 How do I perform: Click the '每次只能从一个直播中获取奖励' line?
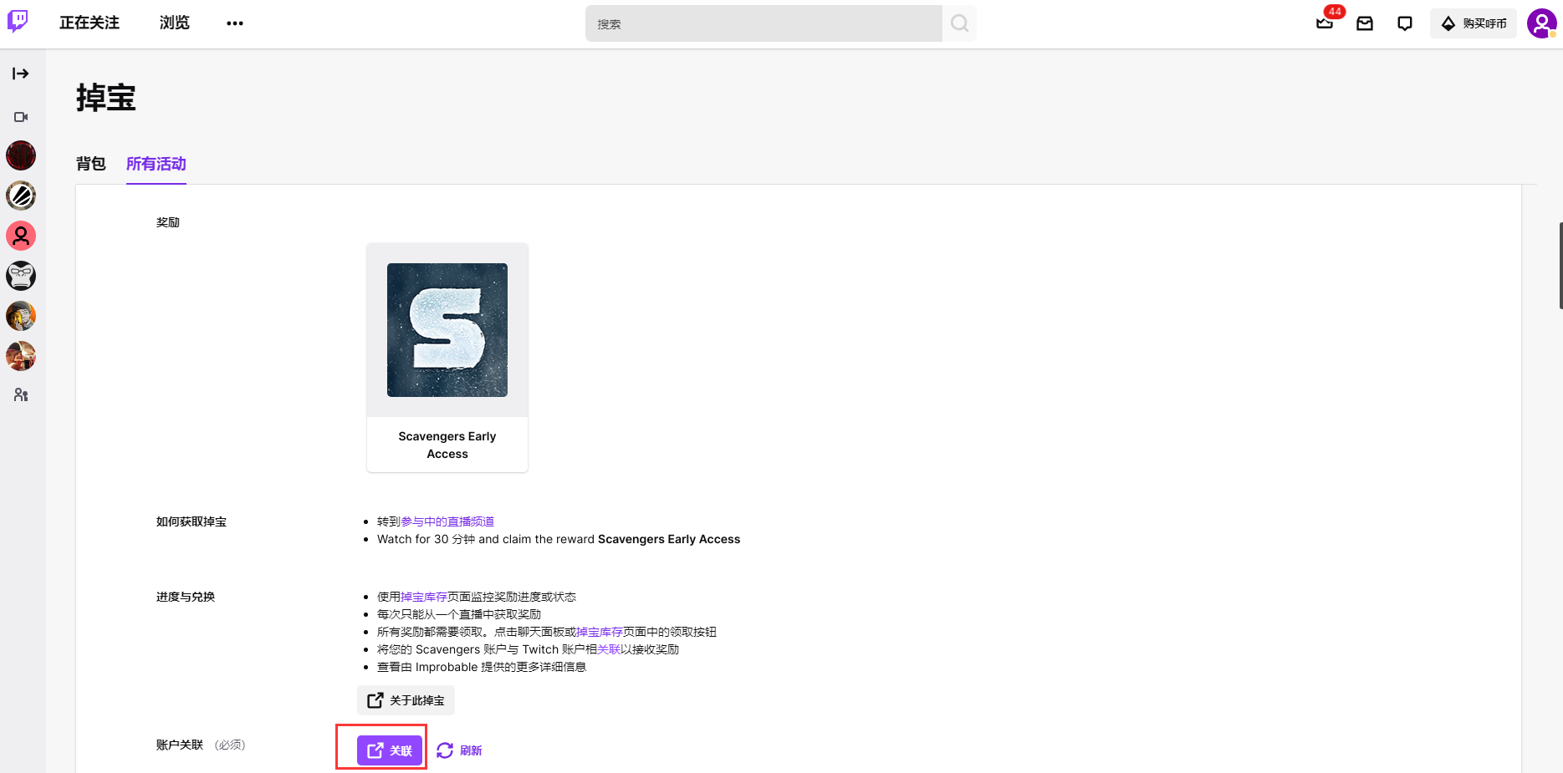(459, 614)
